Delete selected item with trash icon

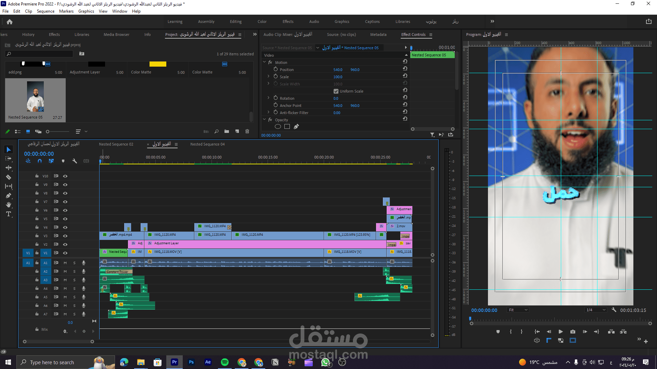[x=247, y=131]
